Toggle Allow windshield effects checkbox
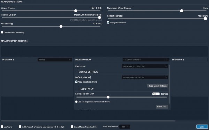209x130 pixels. (76, 82)
